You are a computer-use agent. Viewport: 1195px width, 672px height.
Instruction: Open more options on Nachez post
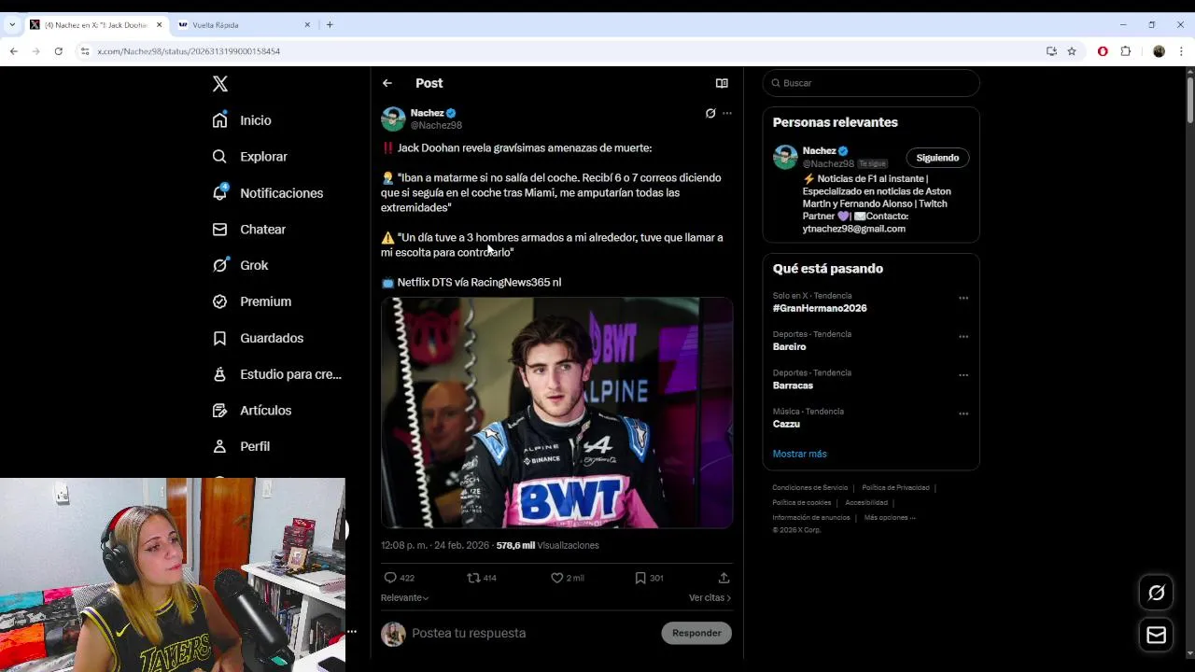coord(727,113)
